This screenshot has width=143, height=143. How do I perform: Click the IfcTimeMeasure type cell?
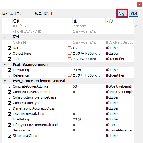tap(119, 130)
